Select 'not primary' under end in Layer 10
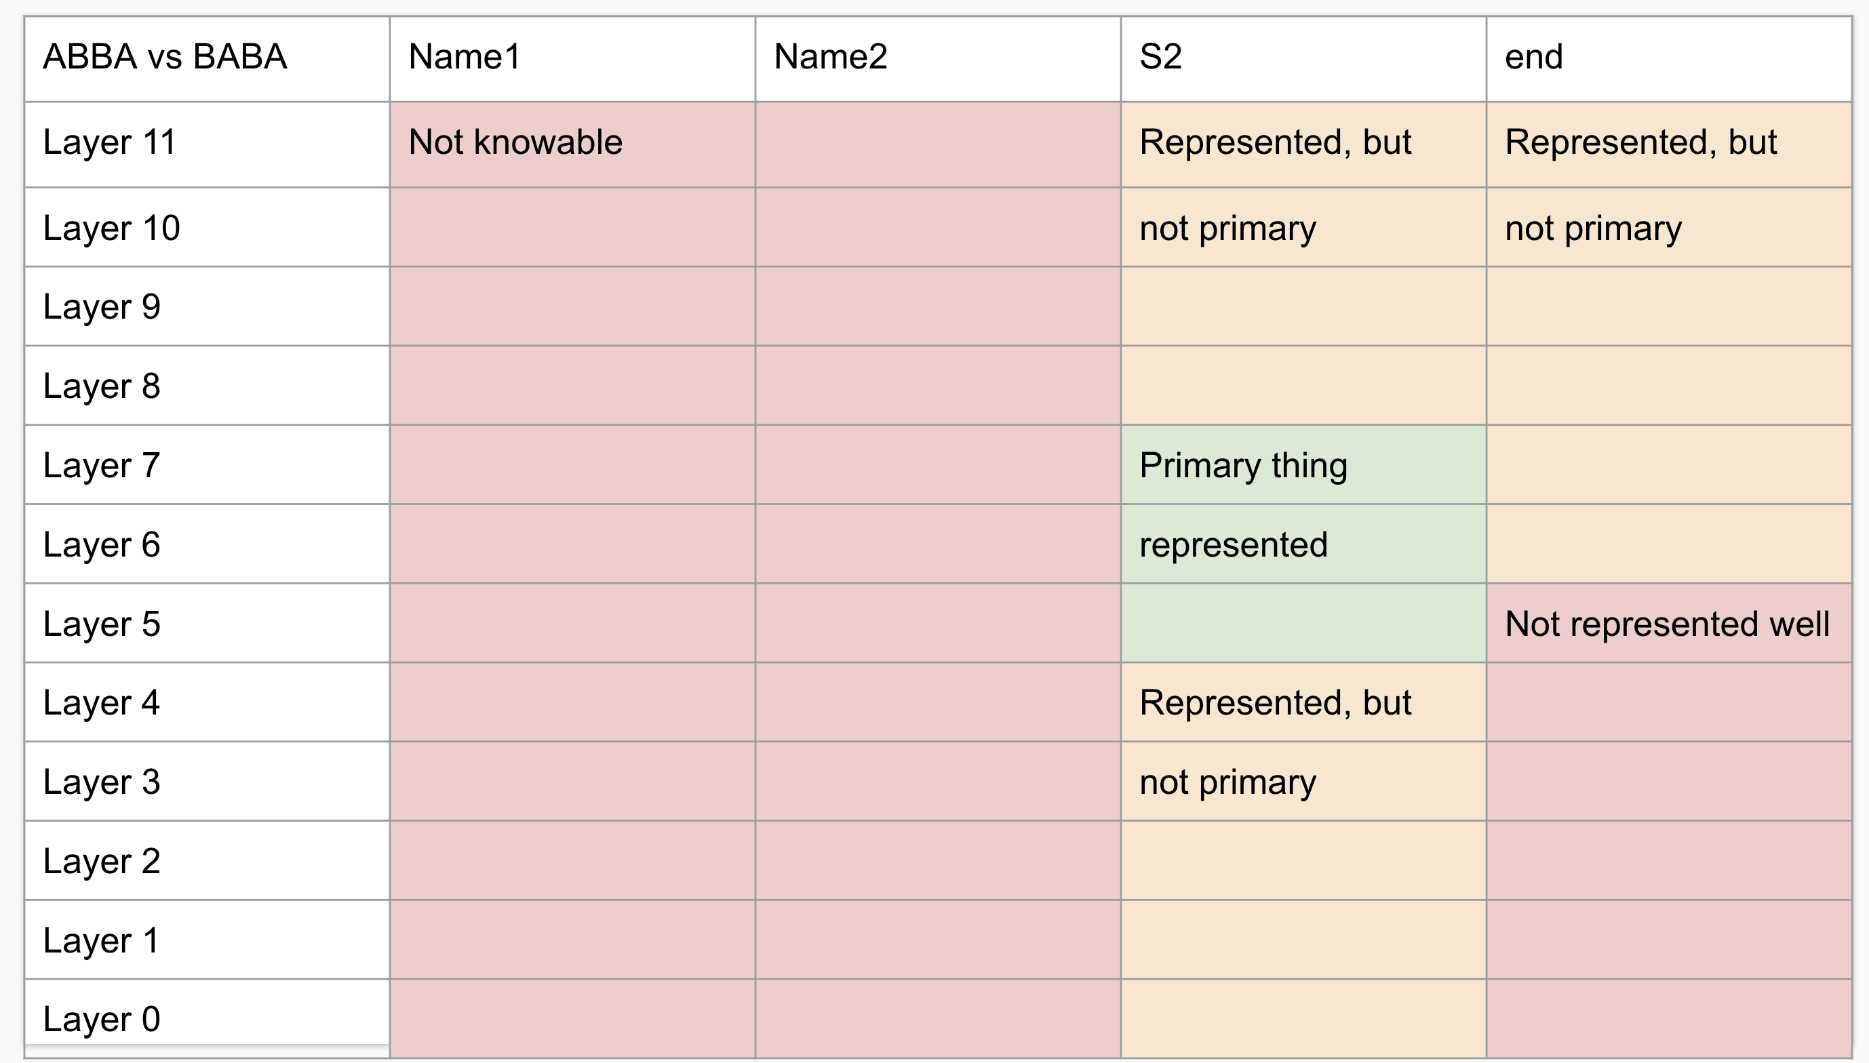Viewport: 1869px width, 1063px height. pos(1593,228)
